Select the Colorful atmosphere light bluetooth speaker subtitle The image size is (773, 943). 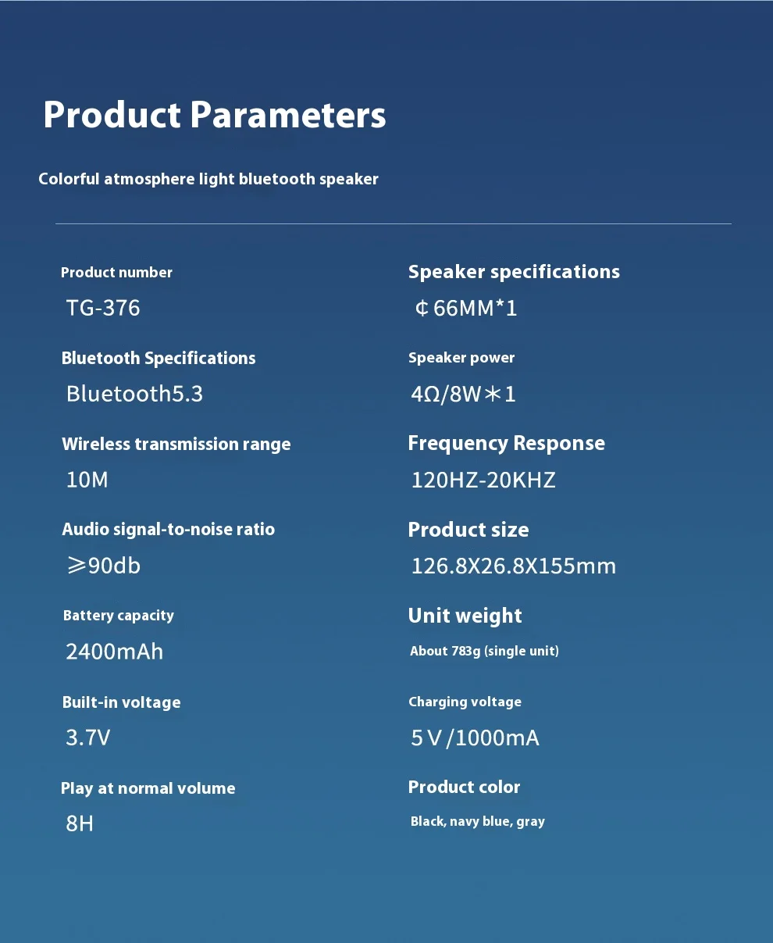coord(208,179)
